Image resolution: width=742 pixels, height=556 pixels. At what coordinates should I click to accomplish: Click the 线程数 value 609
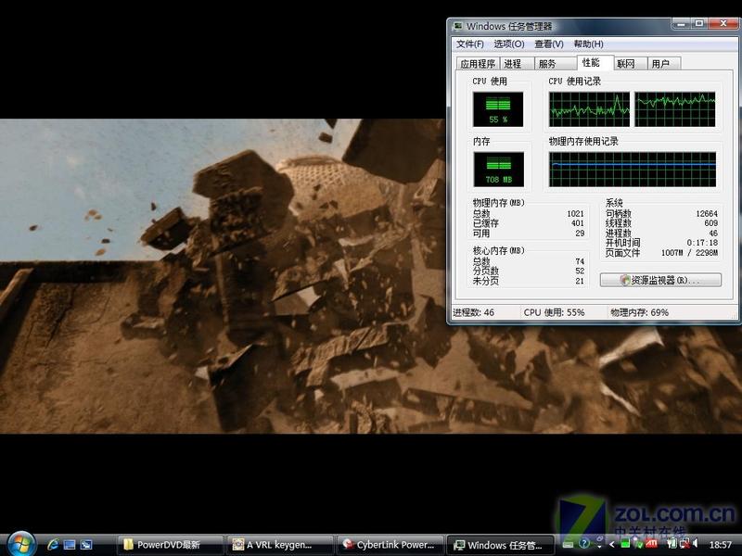point(710,223)
